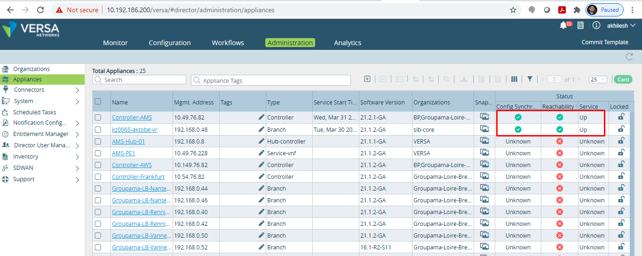The image size is (642, 256).
Task: Check the Controller-AWS row checkbox
Action: pos(98,165)
